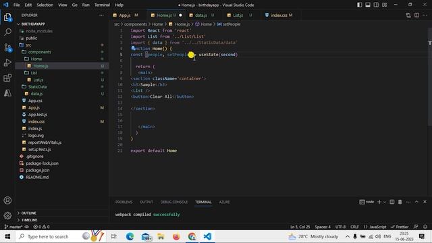Open the Problems panel tab

pos(124,202)
